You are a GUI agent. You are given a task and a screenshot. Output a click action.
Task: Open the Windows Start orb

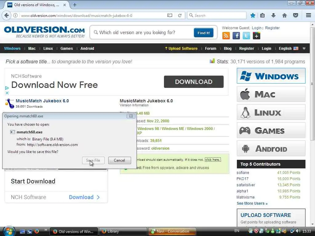click(8, 231)
